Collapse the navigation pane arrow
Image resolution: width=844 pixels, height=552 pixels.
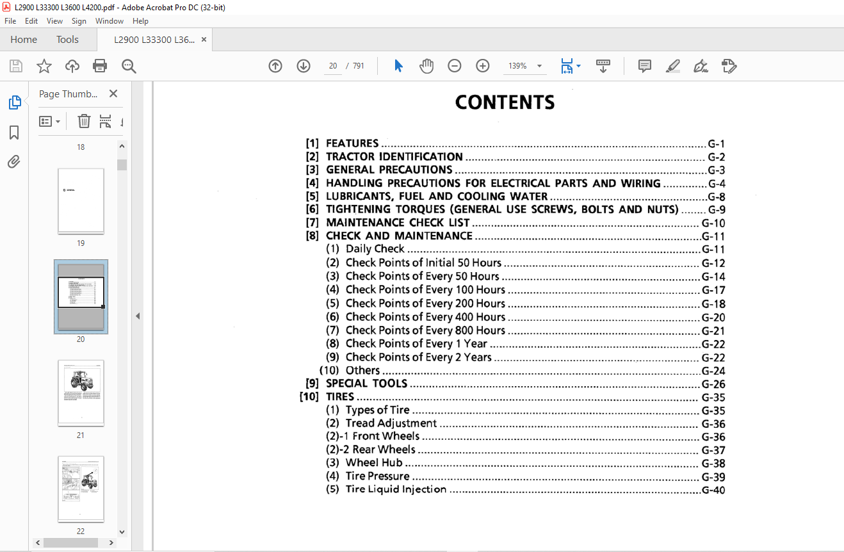pyautogui.click(x=138, y=316)
